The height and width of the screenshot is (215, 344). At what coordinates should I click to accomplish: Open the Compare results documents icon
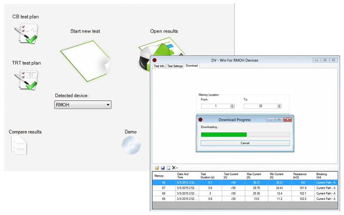coord(20,145)
